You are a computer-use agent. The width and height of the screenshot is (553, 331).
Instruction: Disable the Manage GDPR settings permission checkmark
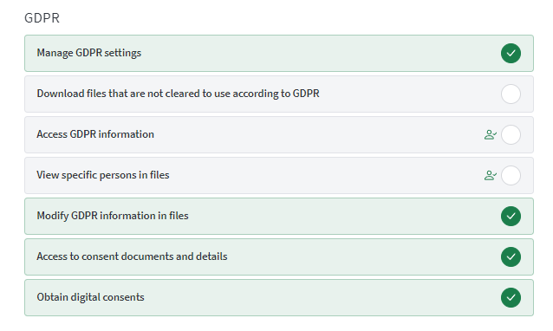coord(511,53)
